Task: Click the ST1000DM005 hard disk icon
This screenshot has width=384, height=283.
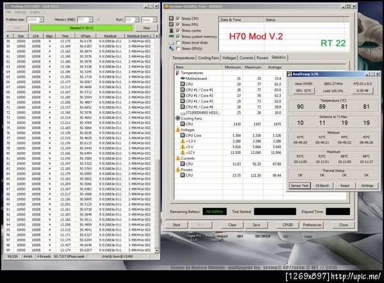Action: pos(182,113)
